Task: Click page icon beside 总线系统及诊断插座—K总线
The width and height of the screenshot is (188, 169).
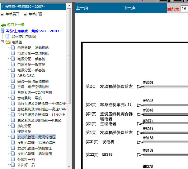Action: click(13, 120)
